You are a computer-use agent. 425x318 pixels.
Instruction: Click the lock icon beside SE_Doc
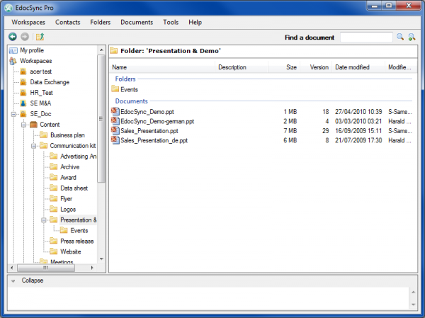tap(23, 114)
